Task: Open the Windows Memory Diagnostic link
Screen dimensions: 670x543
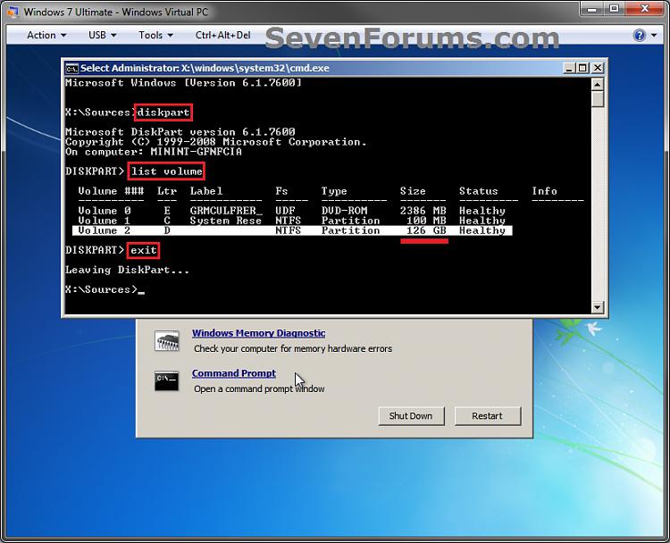Action: [258, 333]
